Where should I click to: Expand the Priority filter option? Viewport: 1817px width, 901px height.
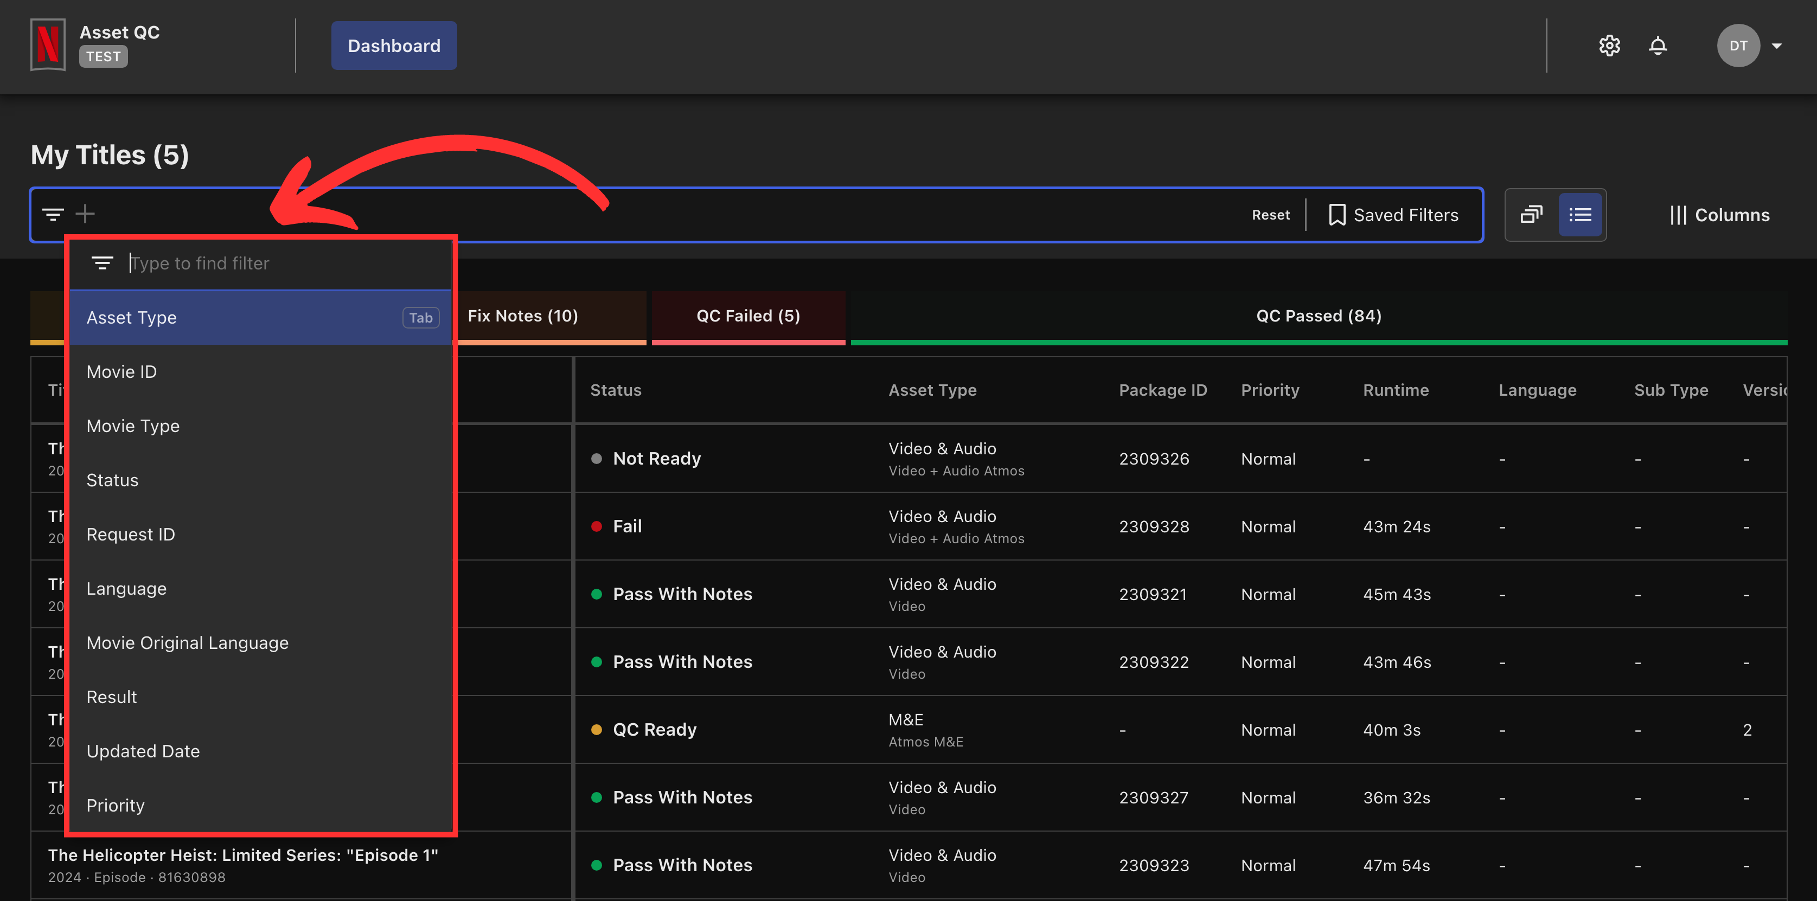coord(116,805)
